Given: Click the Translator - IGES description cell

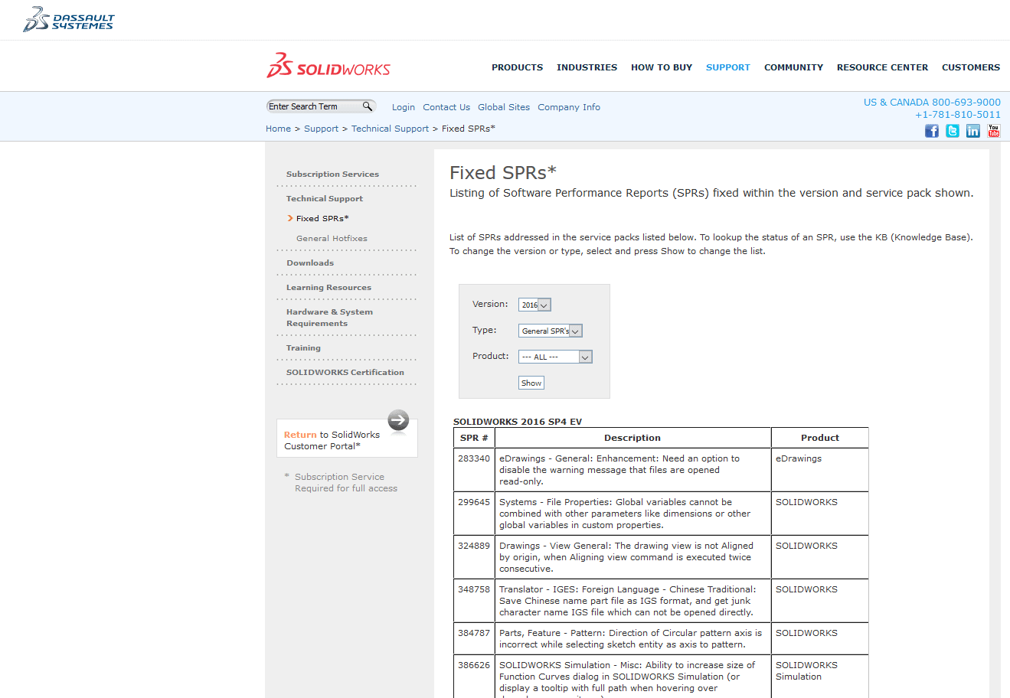Looking at the screenshot, I should [x=632, y=601].
